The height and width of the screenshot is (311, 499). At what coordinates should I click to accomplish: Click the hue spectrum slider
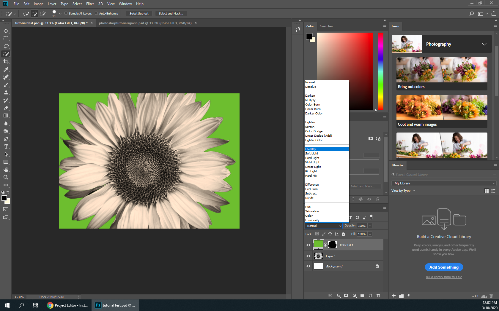point(380,71)
